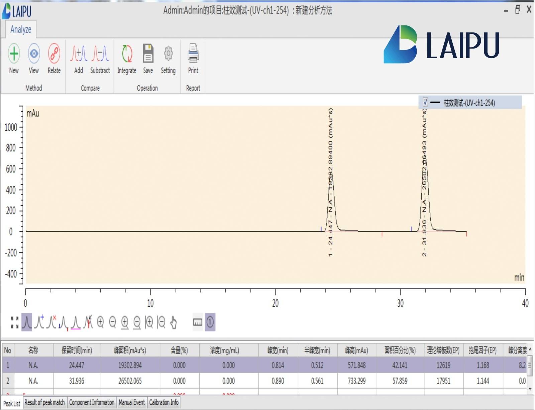Select the delete peak tool icon
Image resolution: width=535 pixels, height=410 pixels.
[x=51, y=322]
